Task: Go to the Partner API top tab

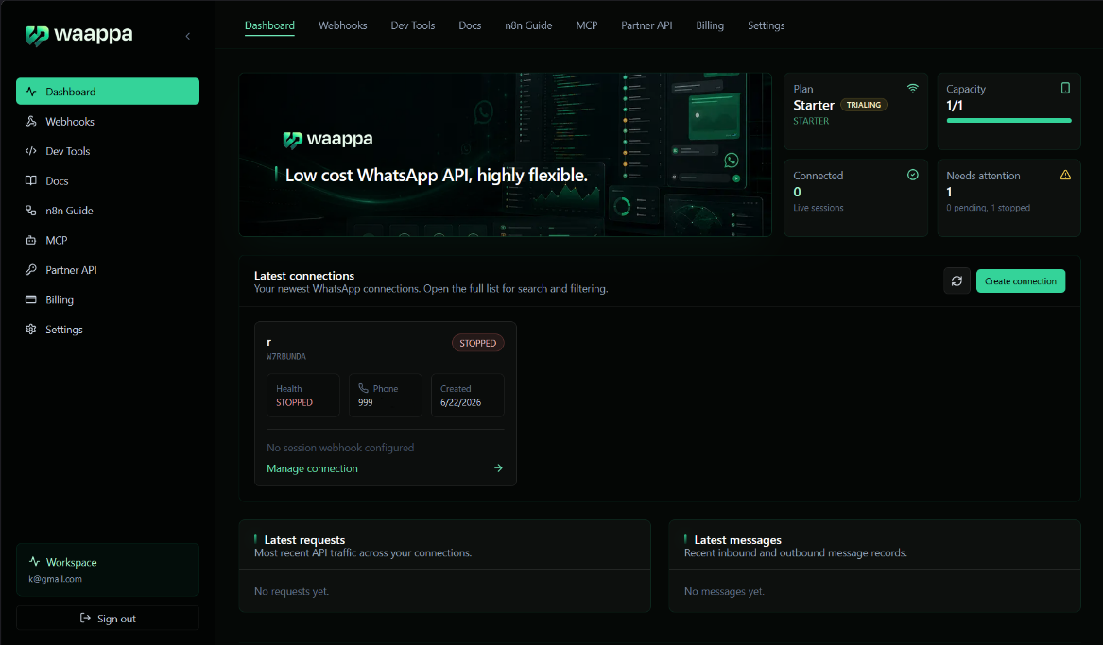Action: tap(646, 25)
